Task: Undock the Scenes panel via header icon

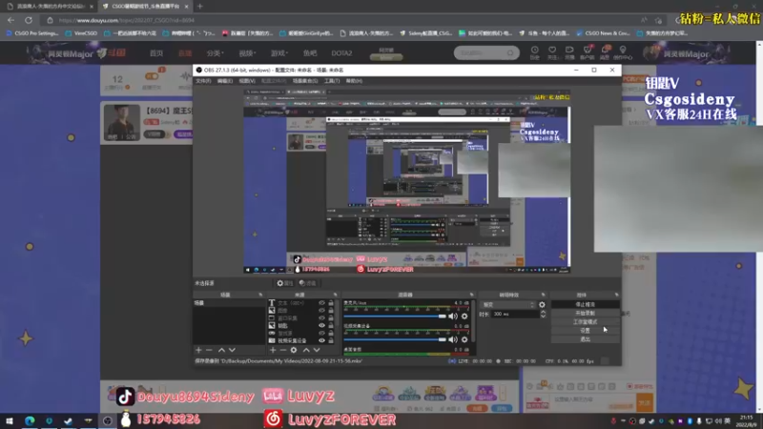Action: click(x=260, y=295)
